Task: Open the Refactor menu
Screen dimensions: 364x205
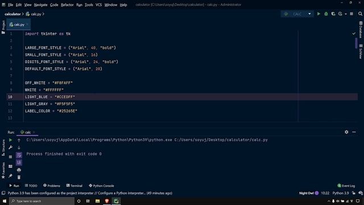Action: (x=67, y=5)
